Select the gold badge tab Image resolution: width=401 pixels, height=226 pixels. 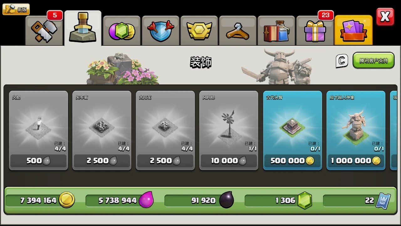(199, 30)
